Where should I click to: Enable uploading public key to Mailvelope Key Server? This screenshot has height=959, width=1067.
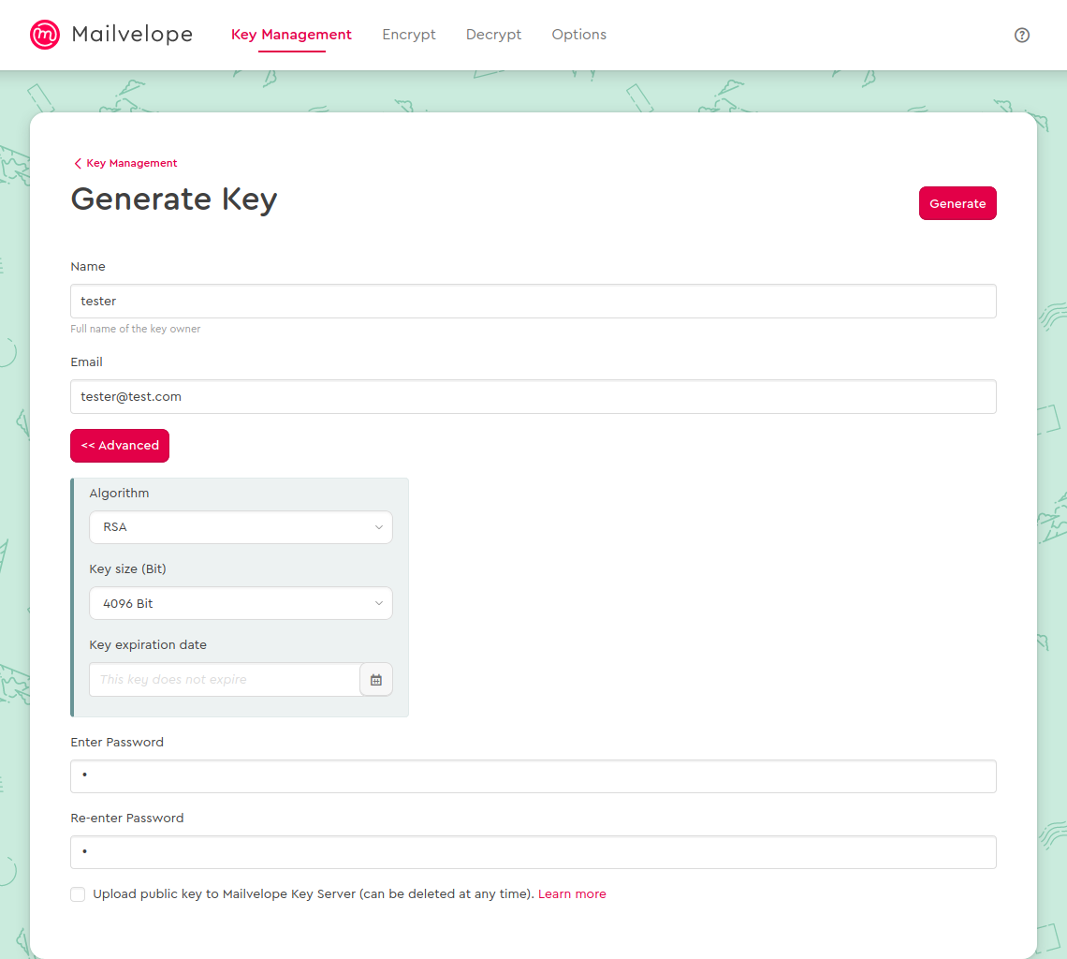coord(78,893)
